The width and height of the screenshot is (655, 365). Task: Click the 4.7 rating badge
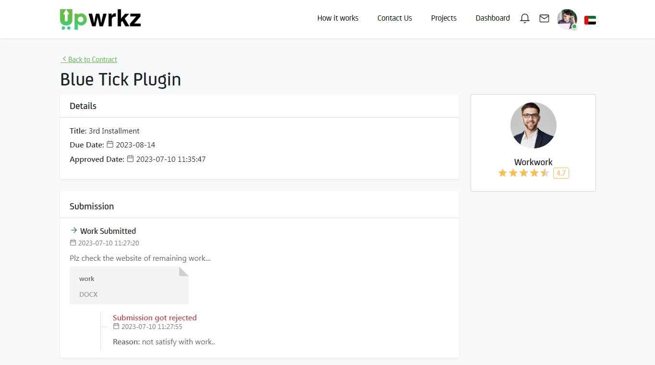(561, 173)
